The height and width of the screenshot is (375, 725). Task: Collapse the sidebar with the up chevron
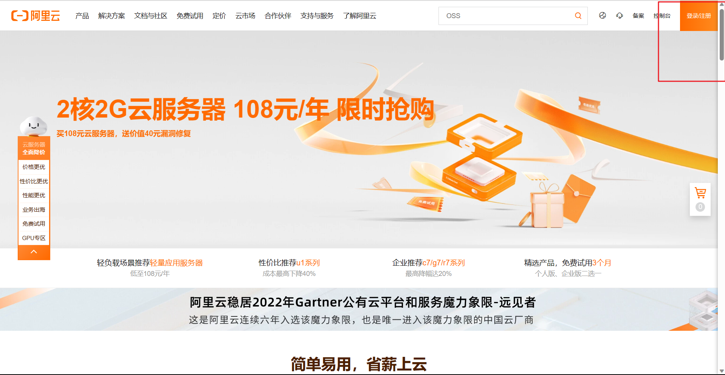tap(34, 252)
